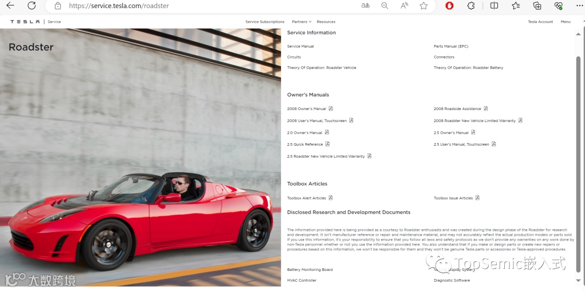Open the Parts Manual (EPC) link
This screenshot has width=585, height=291.
click(451, 46)
